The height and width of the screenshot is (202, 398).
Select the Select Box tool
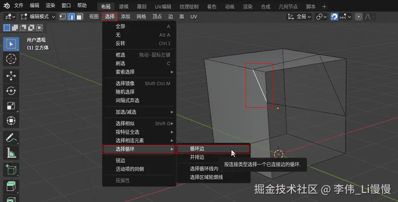point(11,44)
